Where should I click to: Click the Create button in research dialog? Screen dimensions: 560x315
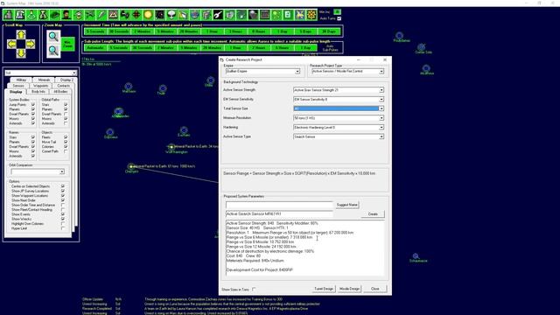click(373, 213)
